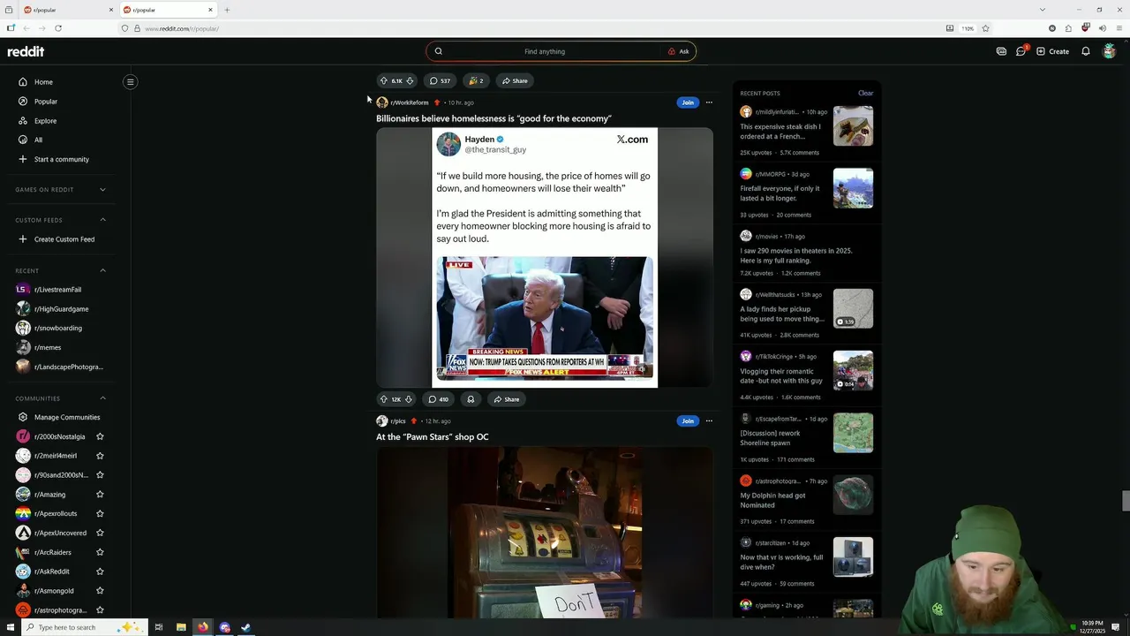Viewport: 1130px width, 636px height.
Task: Open the Pawn Stars slot machine image
Action: coord(545,533)
